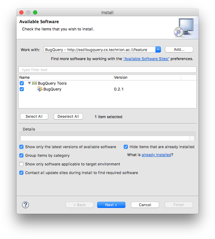Image resolution: width=215 pixels, height=239 pixels.
Task: Click the Deselect All button
Action: tap(68, 116)
